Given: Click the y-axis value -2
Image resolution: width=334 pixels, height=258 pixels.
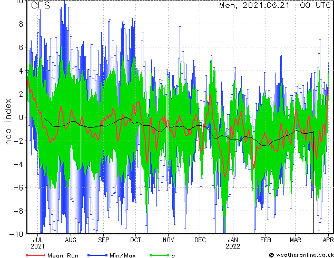Looking at the screenshot, I should tap(18, 141).
